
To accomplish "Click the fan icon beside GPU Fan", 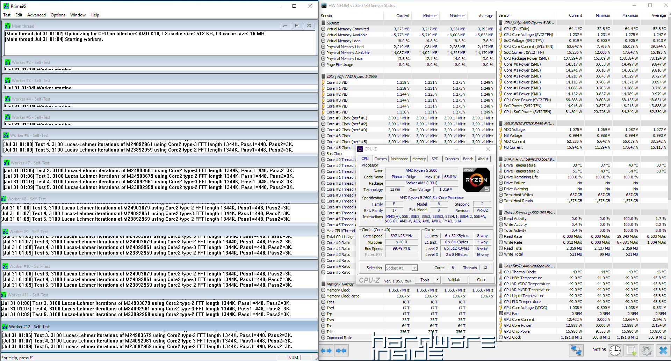I will pyautogui.click(x=501, y=314).
